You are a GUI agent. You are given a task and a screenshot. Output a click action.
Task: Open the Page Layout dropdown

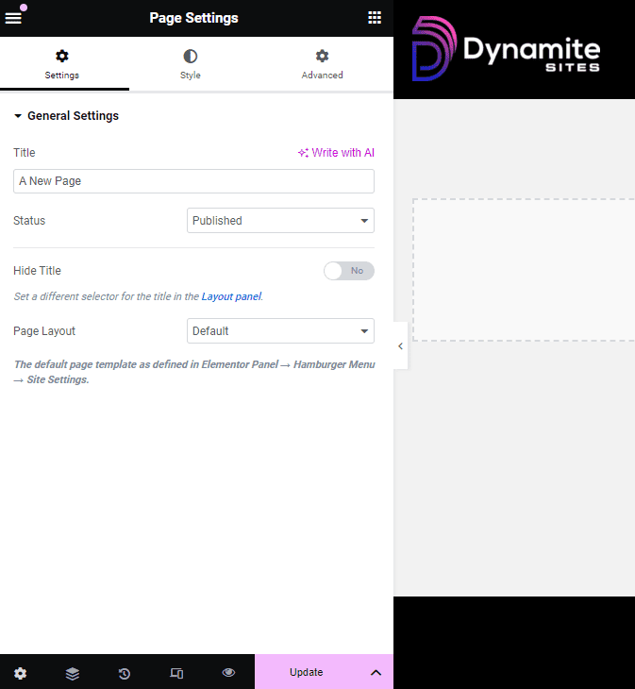tap(280, 331)
